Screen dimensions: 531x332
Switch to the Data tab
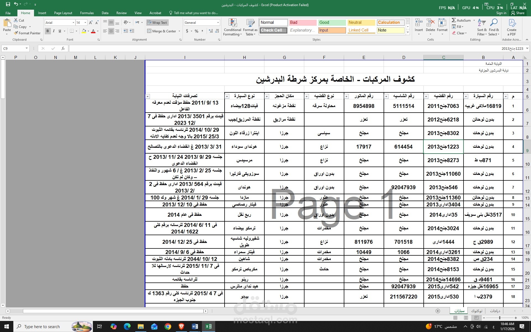(105, 13)
